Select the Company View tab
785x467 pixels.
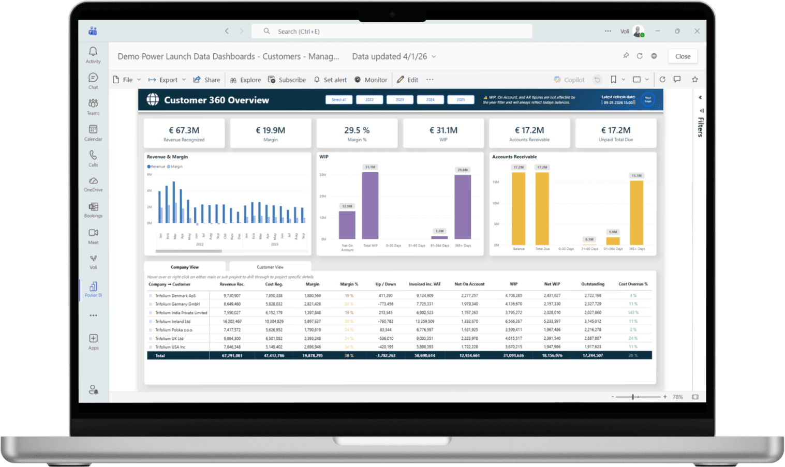pos(185,267)
